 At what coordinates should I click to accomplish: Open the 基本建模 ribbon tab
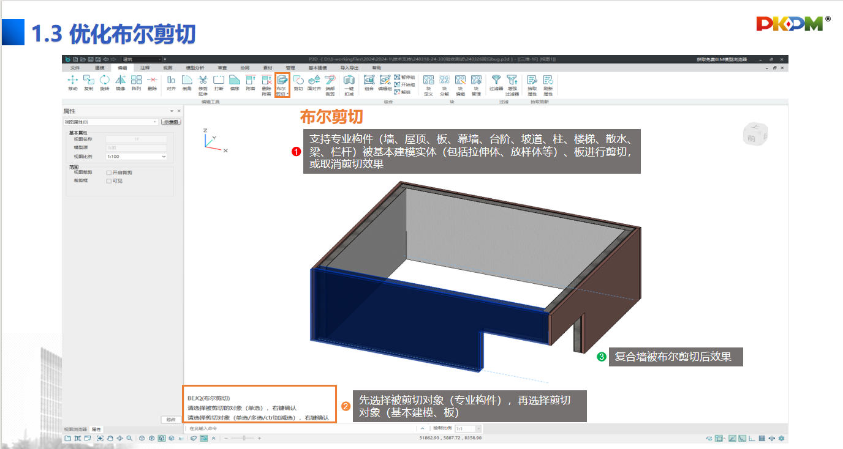pos(317,67)
